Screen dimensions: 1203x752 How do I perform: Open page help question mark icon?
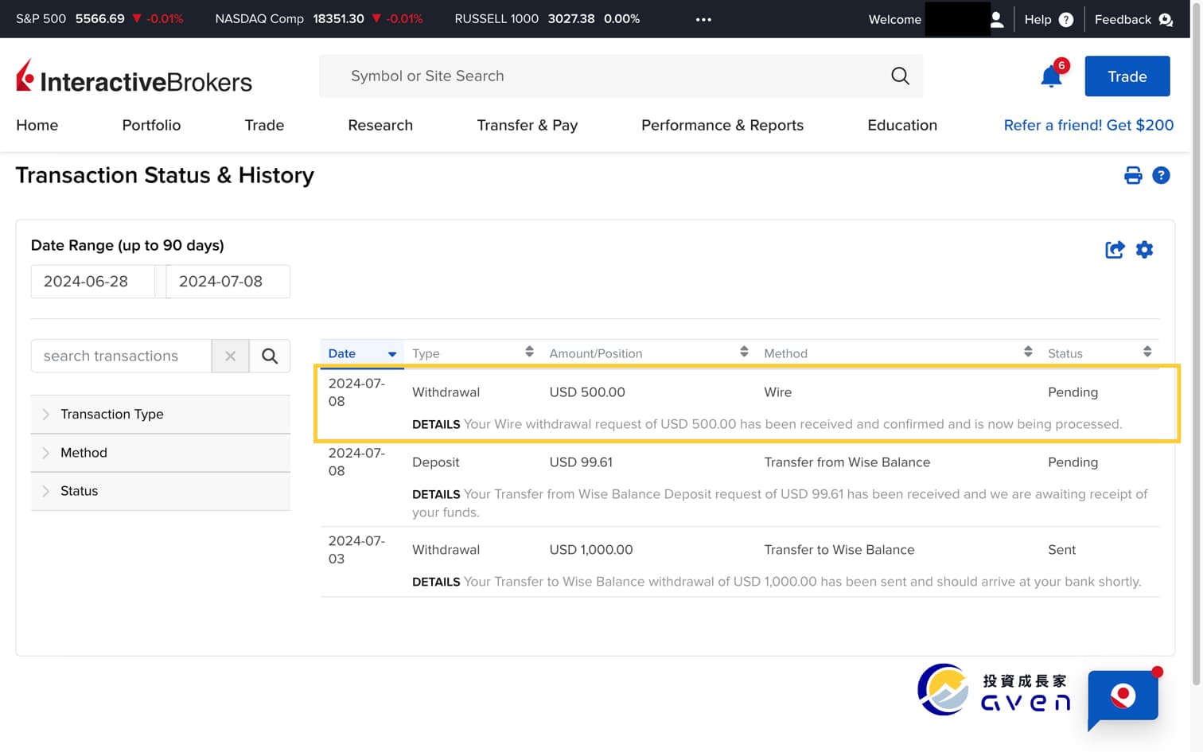click(1161, 175)
